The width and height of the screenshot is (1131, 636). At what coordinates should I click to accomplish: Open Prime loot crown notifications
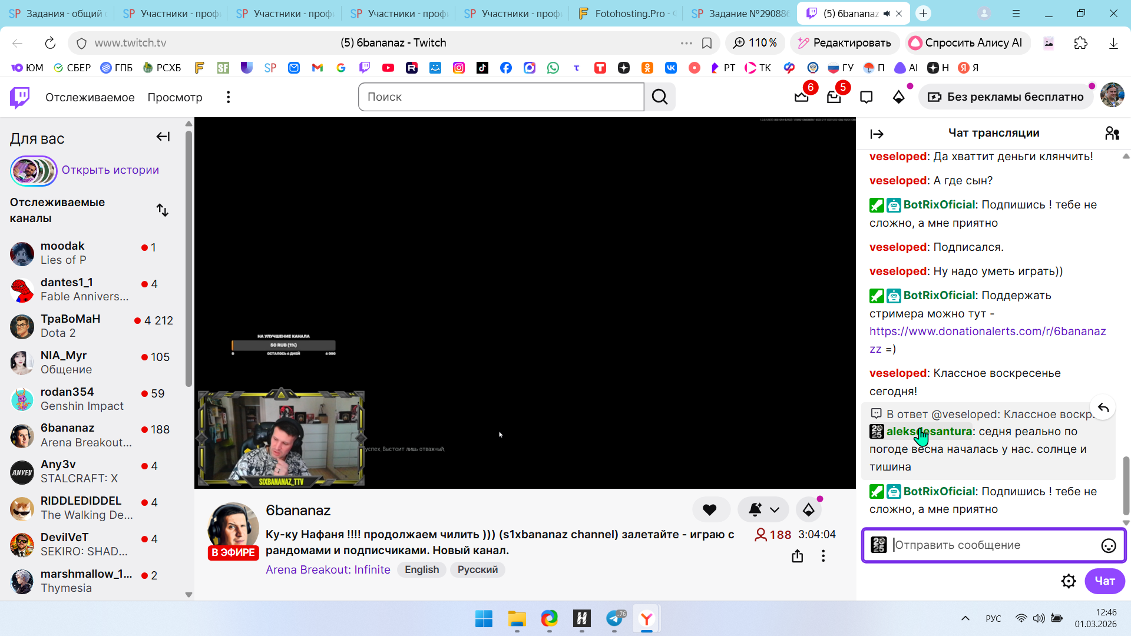point(801,97)
